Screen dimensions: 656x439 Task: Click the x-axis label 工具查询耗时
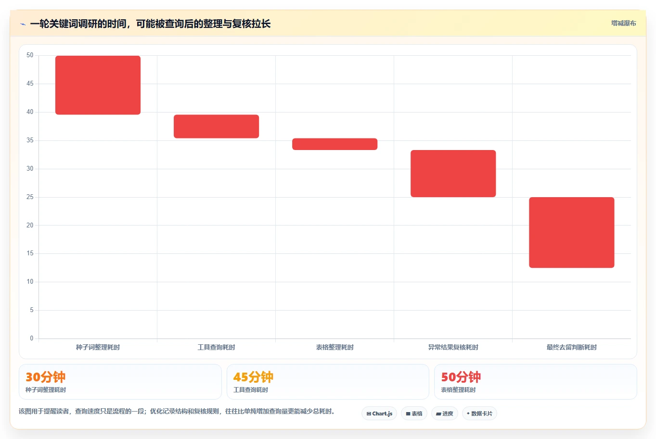pos(216,347)
